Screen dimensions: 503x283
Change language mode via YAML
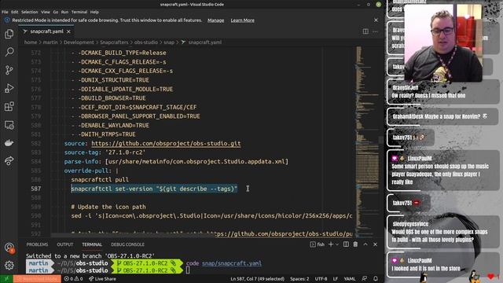coord(349,279)
